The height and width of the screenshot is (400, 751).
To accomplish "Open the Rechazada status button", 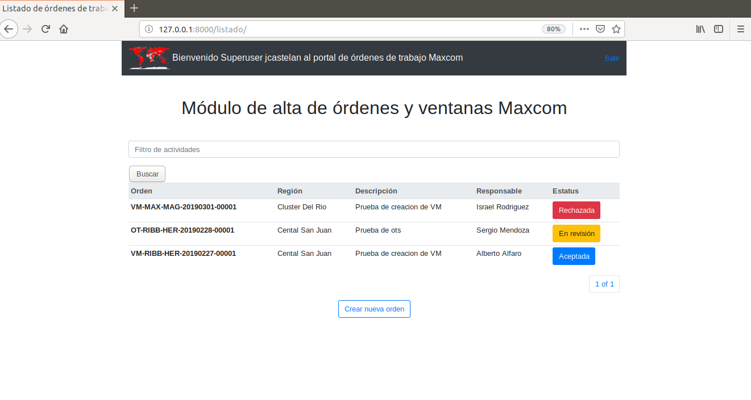I will coord(576,210).
